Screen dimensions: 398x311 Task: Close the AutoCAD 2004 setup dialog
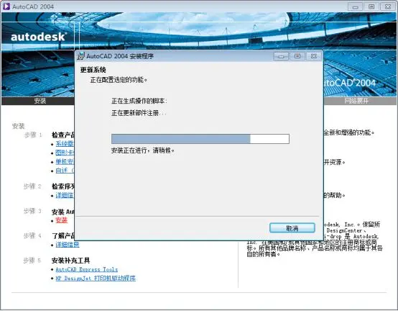(314, 56)
